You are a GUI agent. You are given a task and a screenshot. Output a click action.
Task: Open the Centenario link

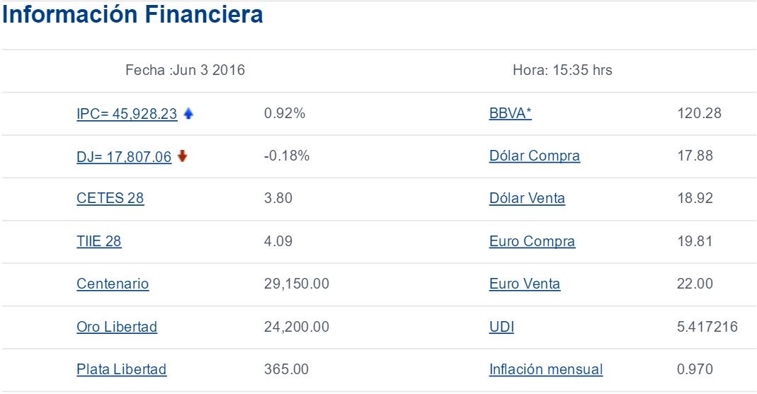[113, 284]
